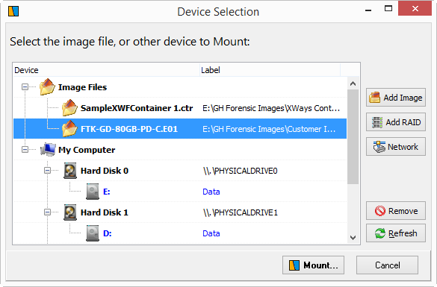This screenshot has height=287, width=437.
Task: Sort by the Device column header
Action: (106, 70)
